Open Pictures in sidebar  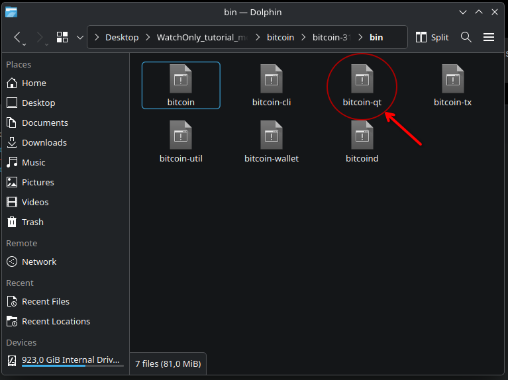point(65,183)
